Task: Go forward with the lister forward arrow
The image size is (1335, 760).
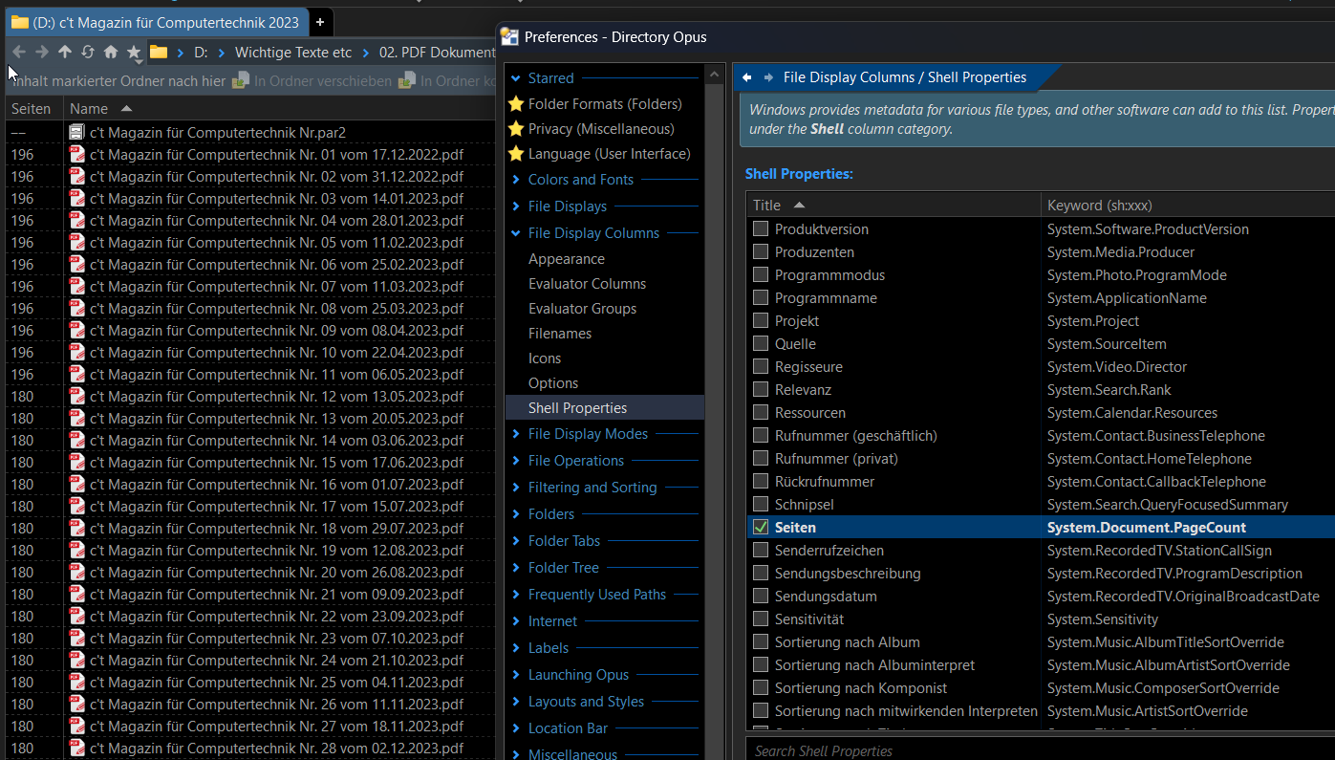Action: point(41,52)
